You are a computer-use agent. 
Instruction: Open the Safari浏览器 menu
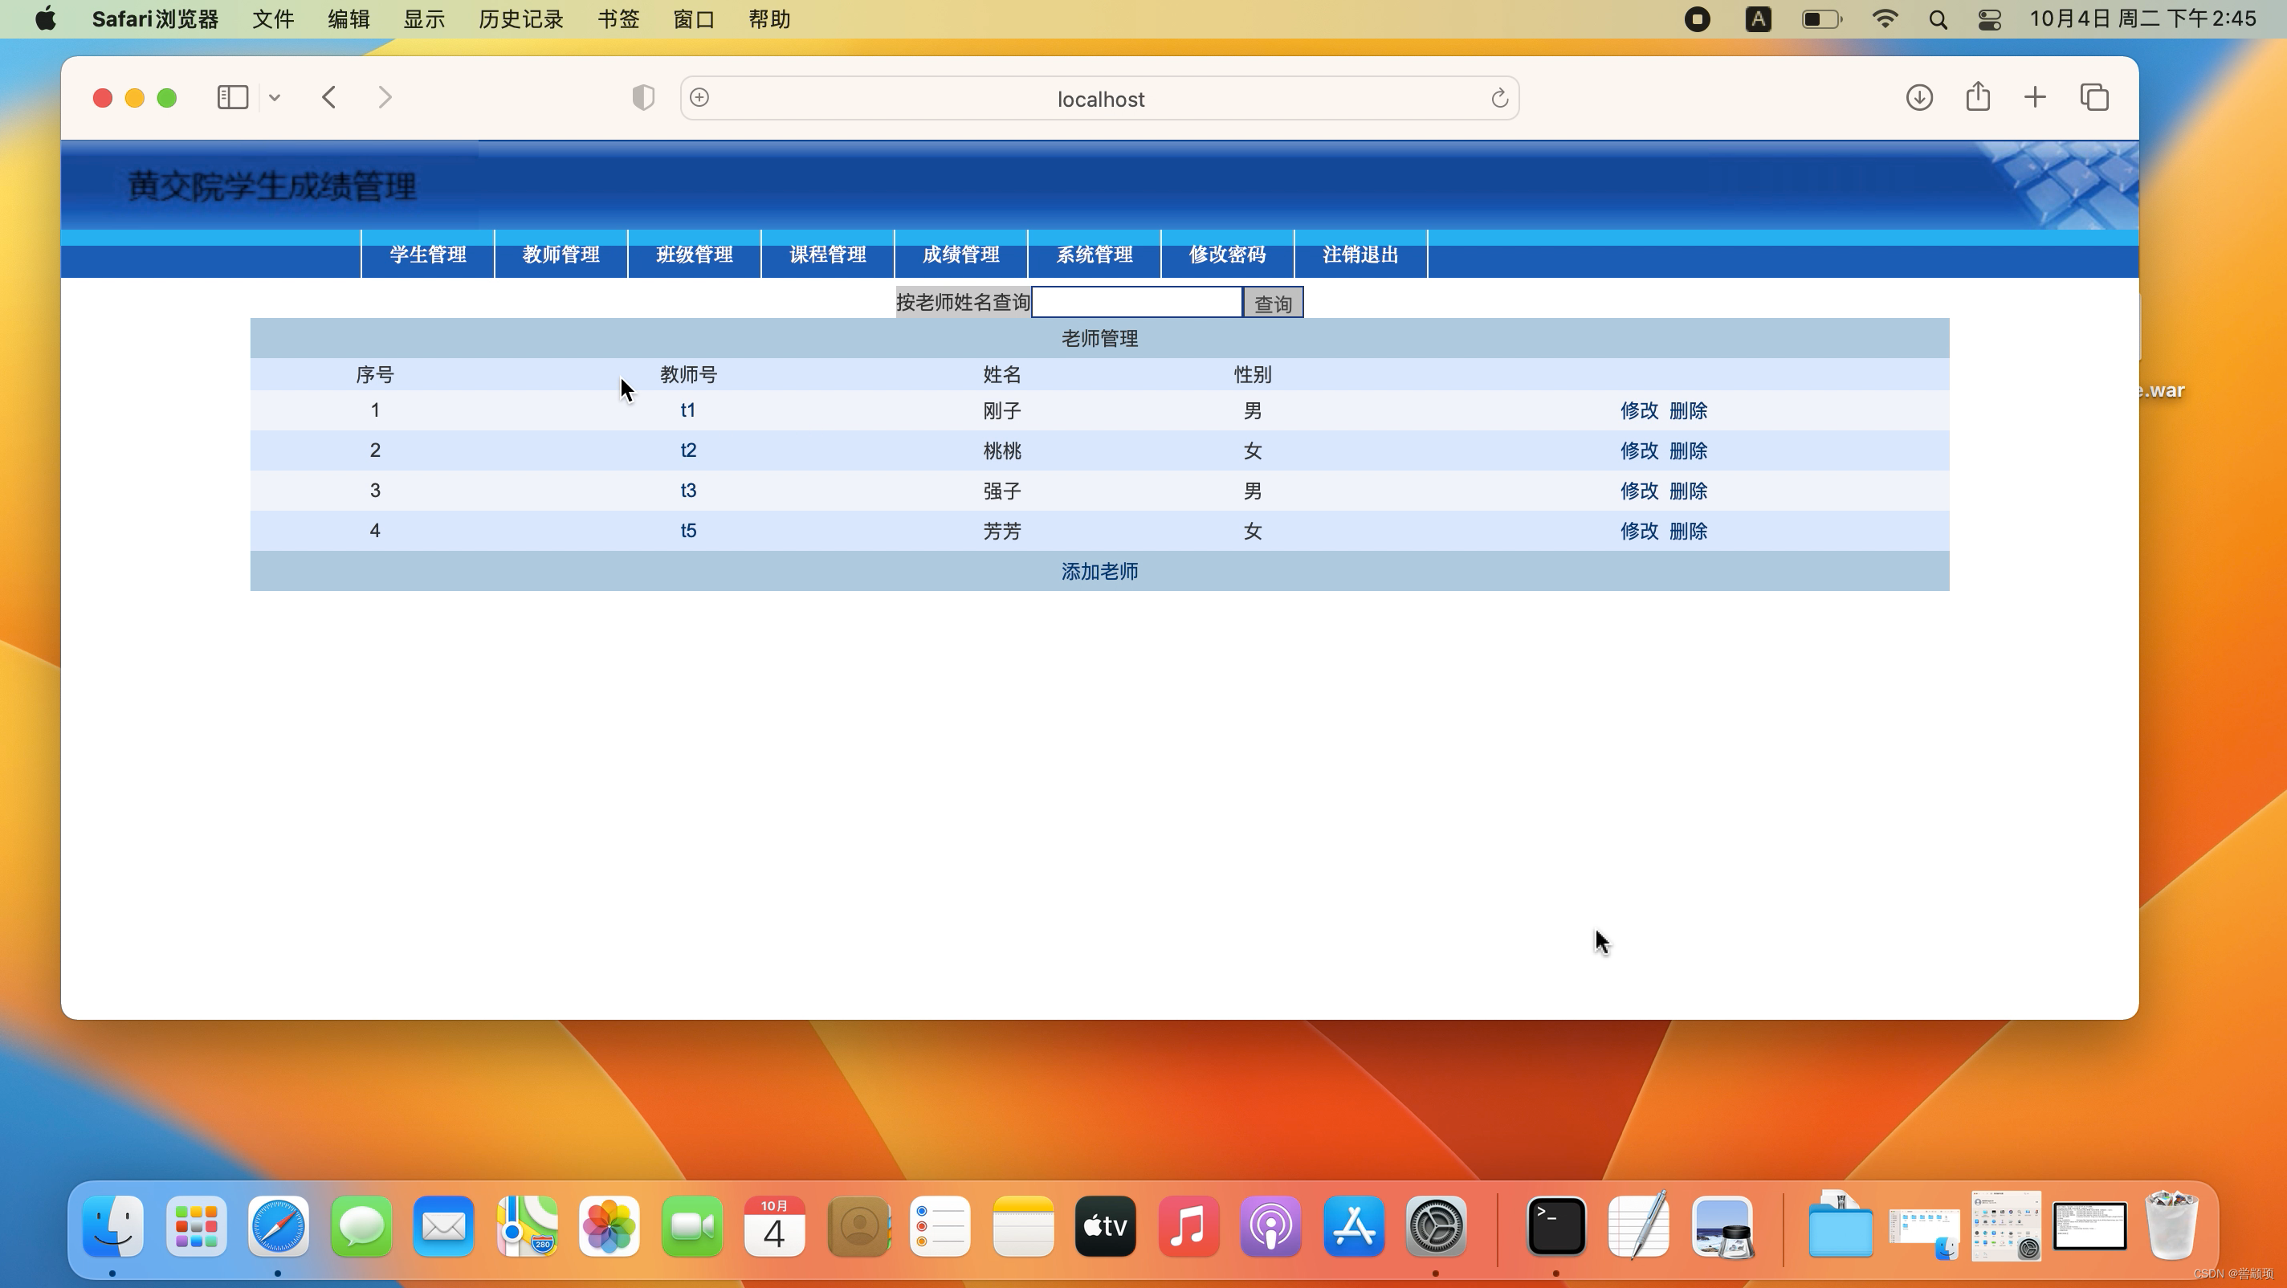[155, 18]
